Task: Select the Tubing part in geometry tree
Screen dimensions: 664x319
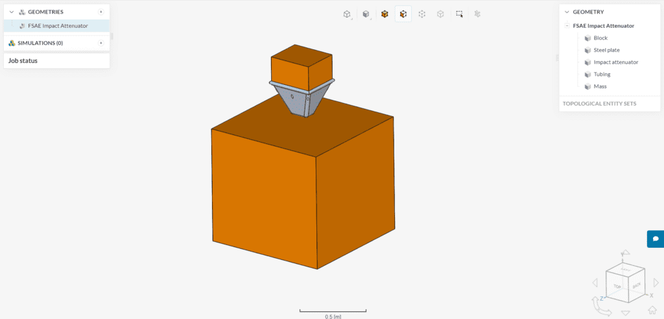Action: click(606, 74)
